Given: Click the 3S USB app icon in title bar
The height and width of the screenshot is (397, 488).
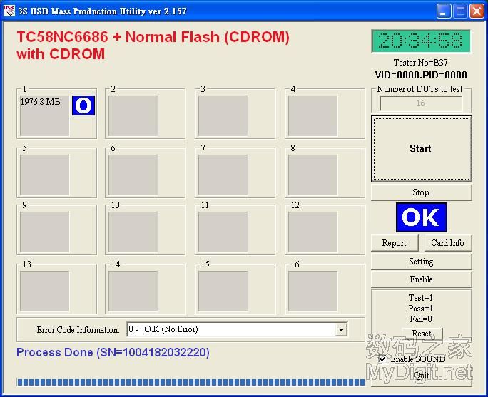Looking at the screenshot, I should pos(9,11).
